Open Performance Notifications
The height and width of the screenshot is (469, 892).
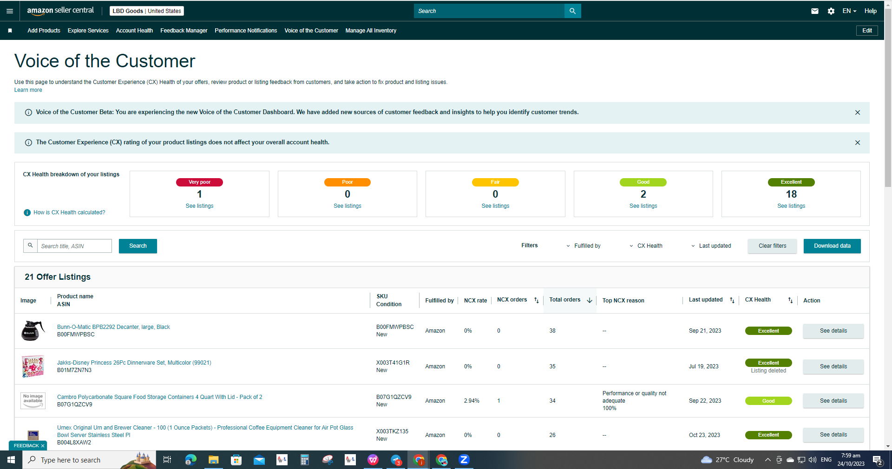(x=246, y=31)
